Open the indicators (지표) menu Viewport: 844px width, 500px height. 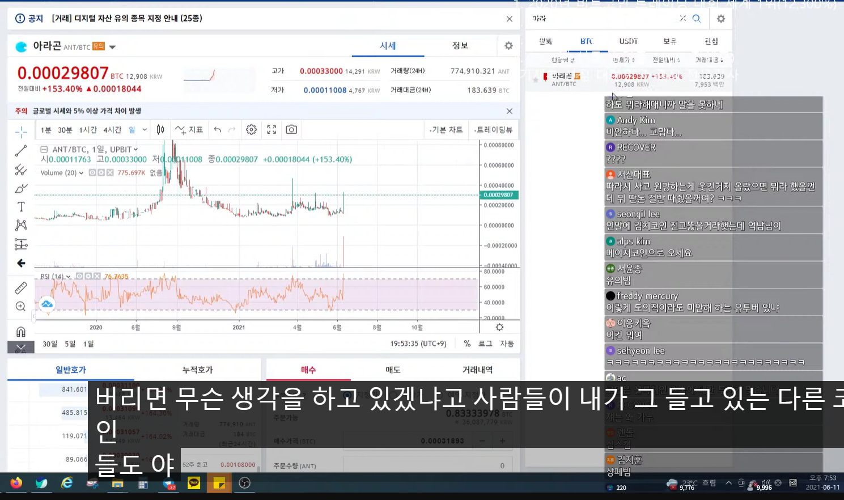189,130
